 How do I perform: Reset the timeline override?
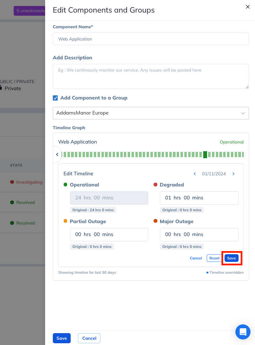tap(214, 258)
